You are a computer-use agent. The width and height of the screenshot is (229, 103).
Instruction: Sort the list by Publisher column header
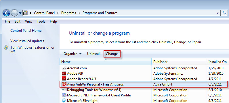coord(179,62)
